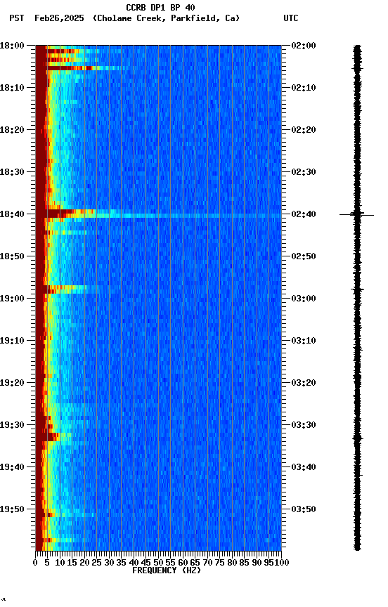Click the 03:50 UTC time label

pos(304,509)
